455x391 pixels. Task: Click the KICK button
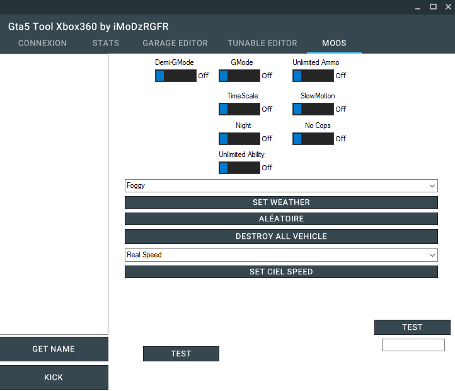pos(54,377)
